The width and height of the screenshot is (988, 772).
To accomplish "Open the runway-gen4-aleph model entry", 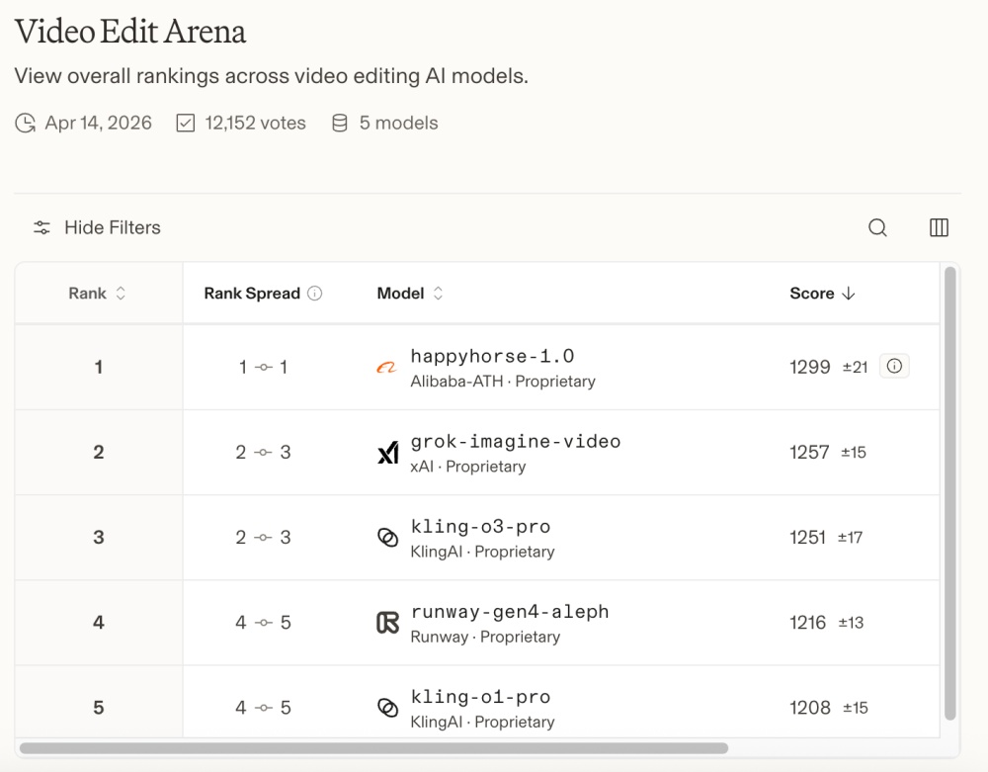I will pos(510,612).
